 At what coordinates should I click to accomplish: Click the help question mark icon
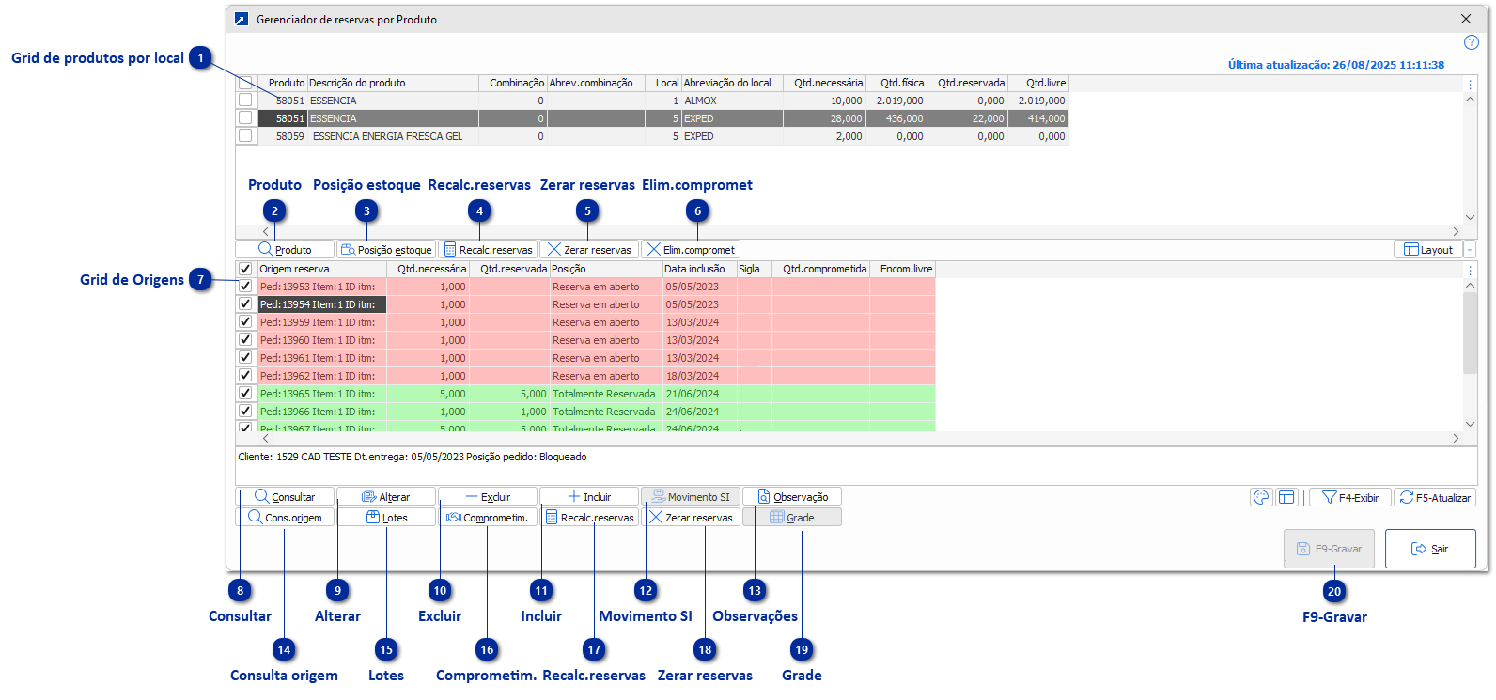point(1472,42)
